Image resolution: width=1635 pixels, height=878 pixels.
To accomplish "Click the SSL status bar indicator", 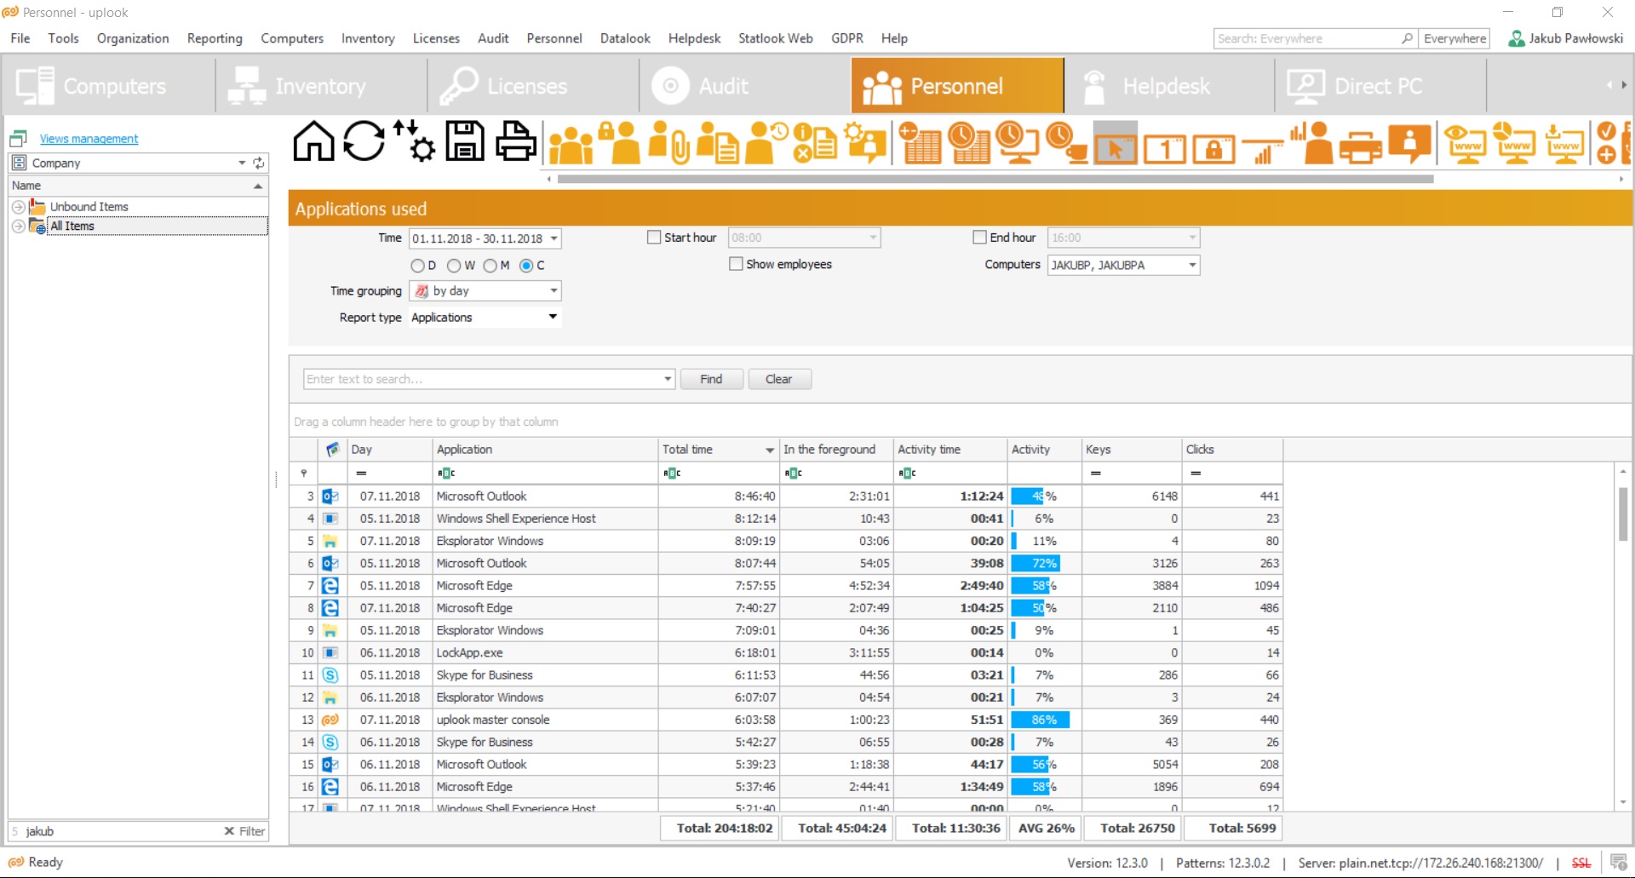I will [1581, 863].
